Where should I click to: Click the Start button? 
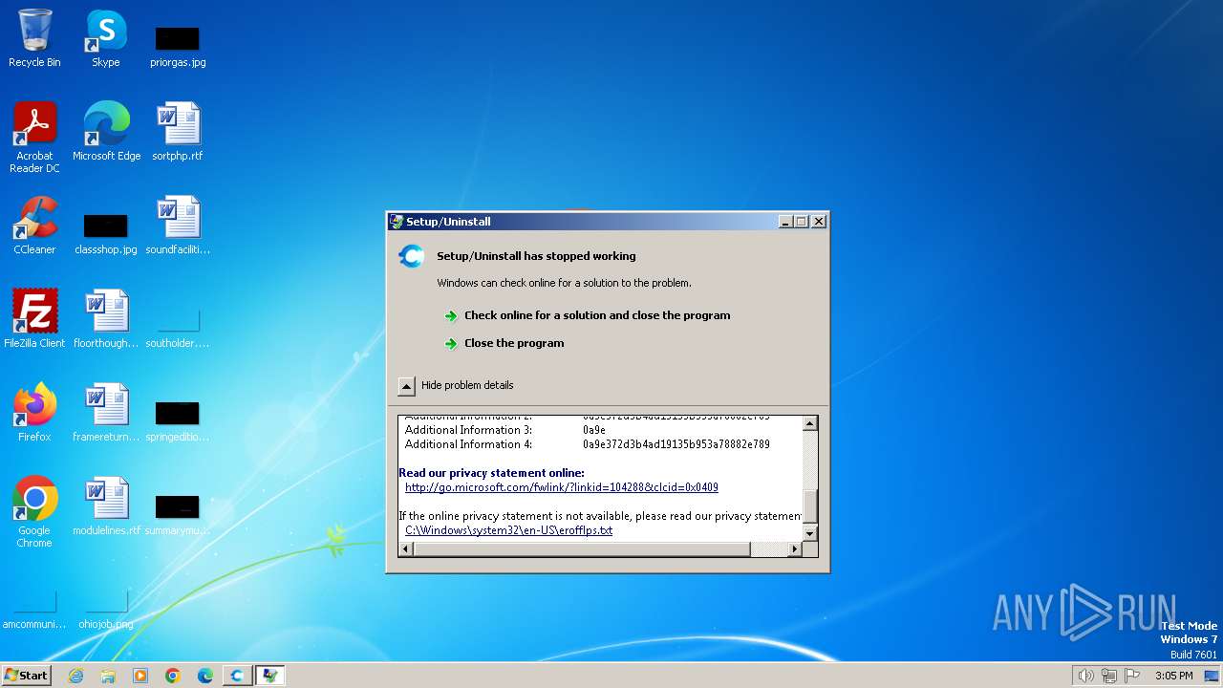pos(26,676)
